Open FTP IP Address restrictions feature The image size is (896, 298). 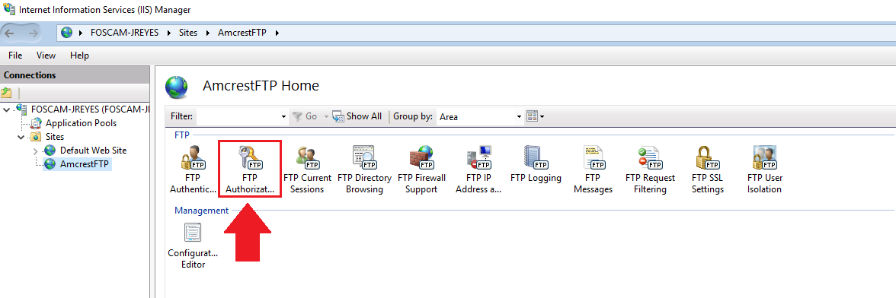click(x=478, y=170)
